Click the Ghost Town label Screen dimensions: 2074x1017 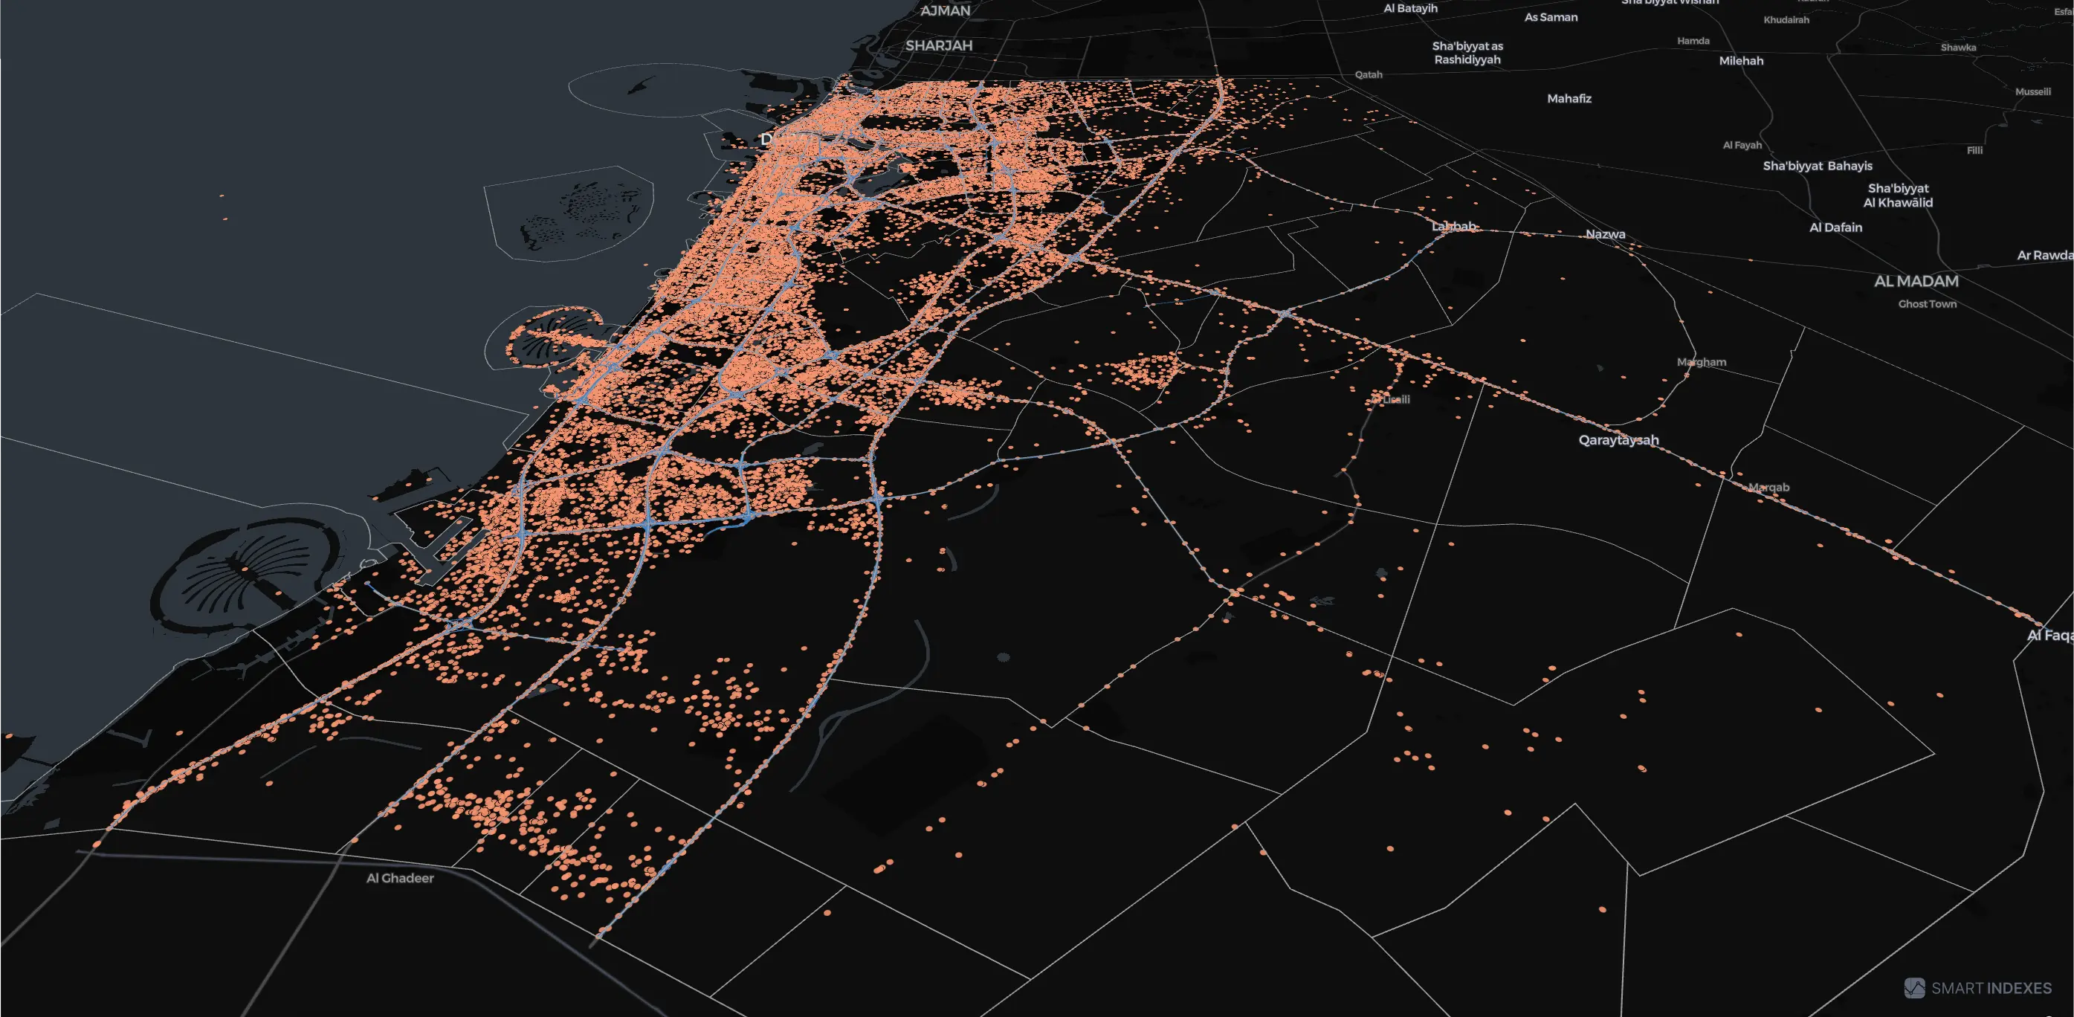[1927, 303]
